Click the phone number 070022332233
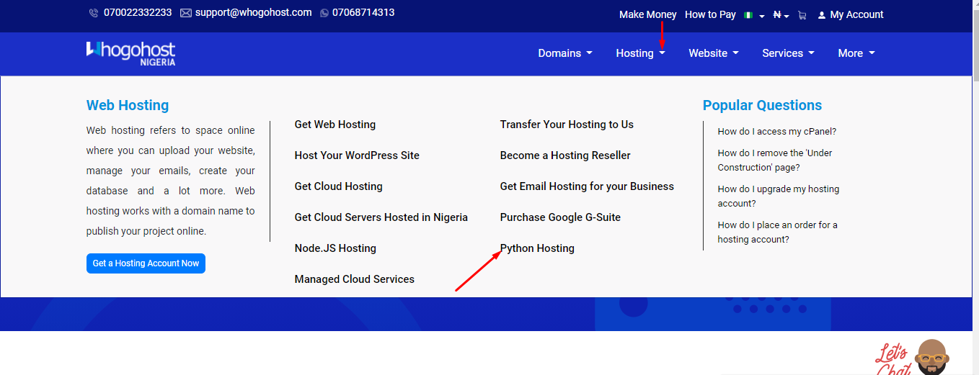The image size is (979, 375). 138,13
